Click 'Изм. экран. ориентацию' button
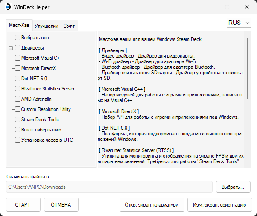257x216 pixels. pos(219,205)
